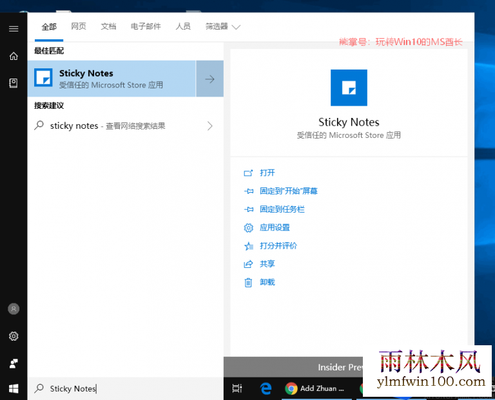Click the Sticky Notes best match title

coord(86,73)
